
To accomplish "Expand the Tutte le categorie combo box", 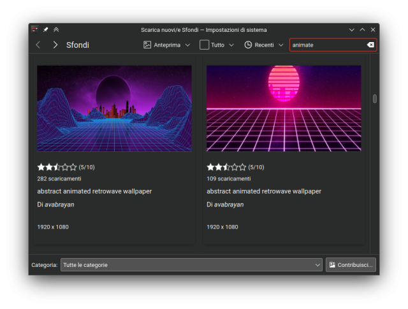I will pyautogui.click(x=191, y=264).
